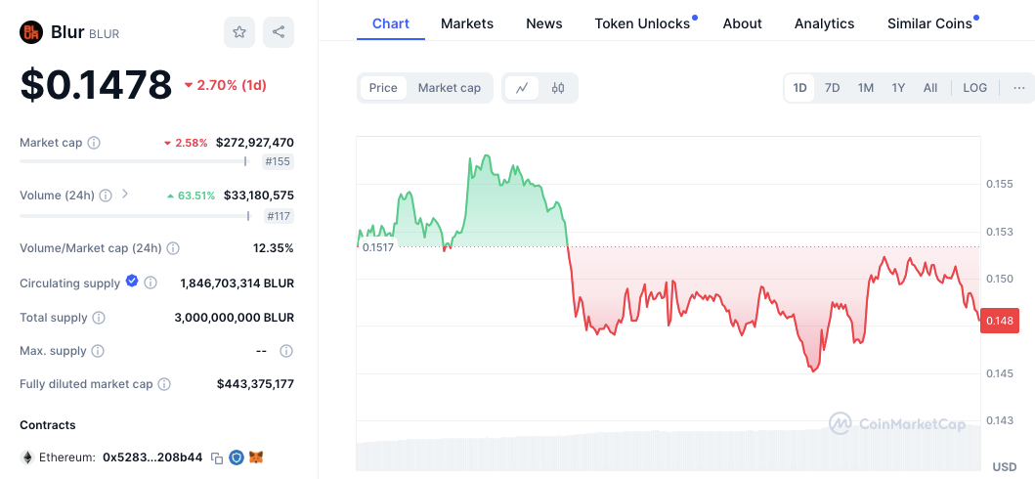Open the Circulating supply info icon

point(151,283)
